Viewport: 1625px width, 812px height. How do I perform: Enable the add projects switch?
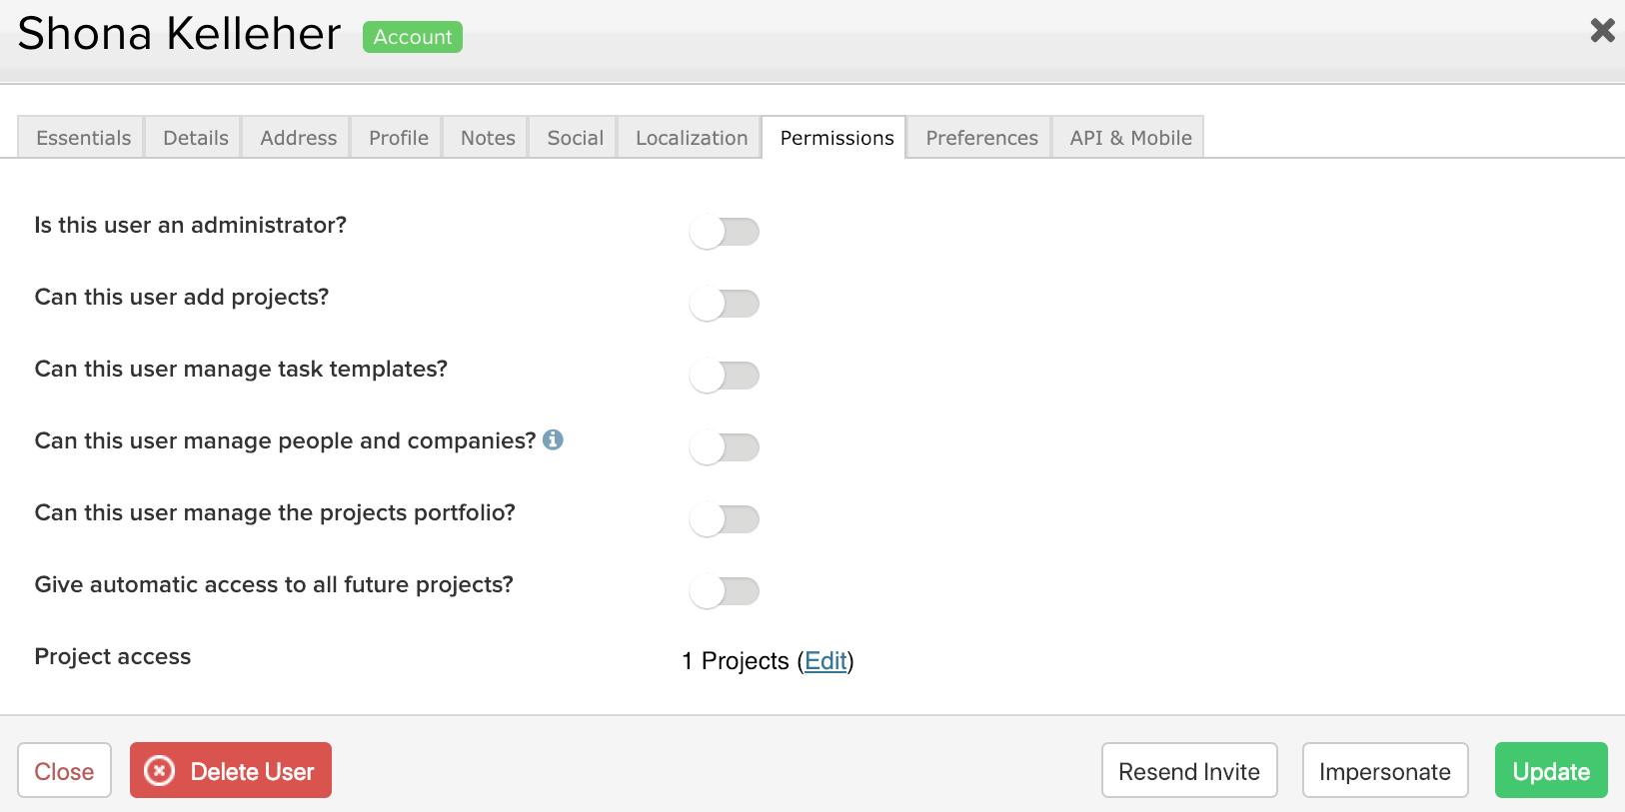coord(725,304)
